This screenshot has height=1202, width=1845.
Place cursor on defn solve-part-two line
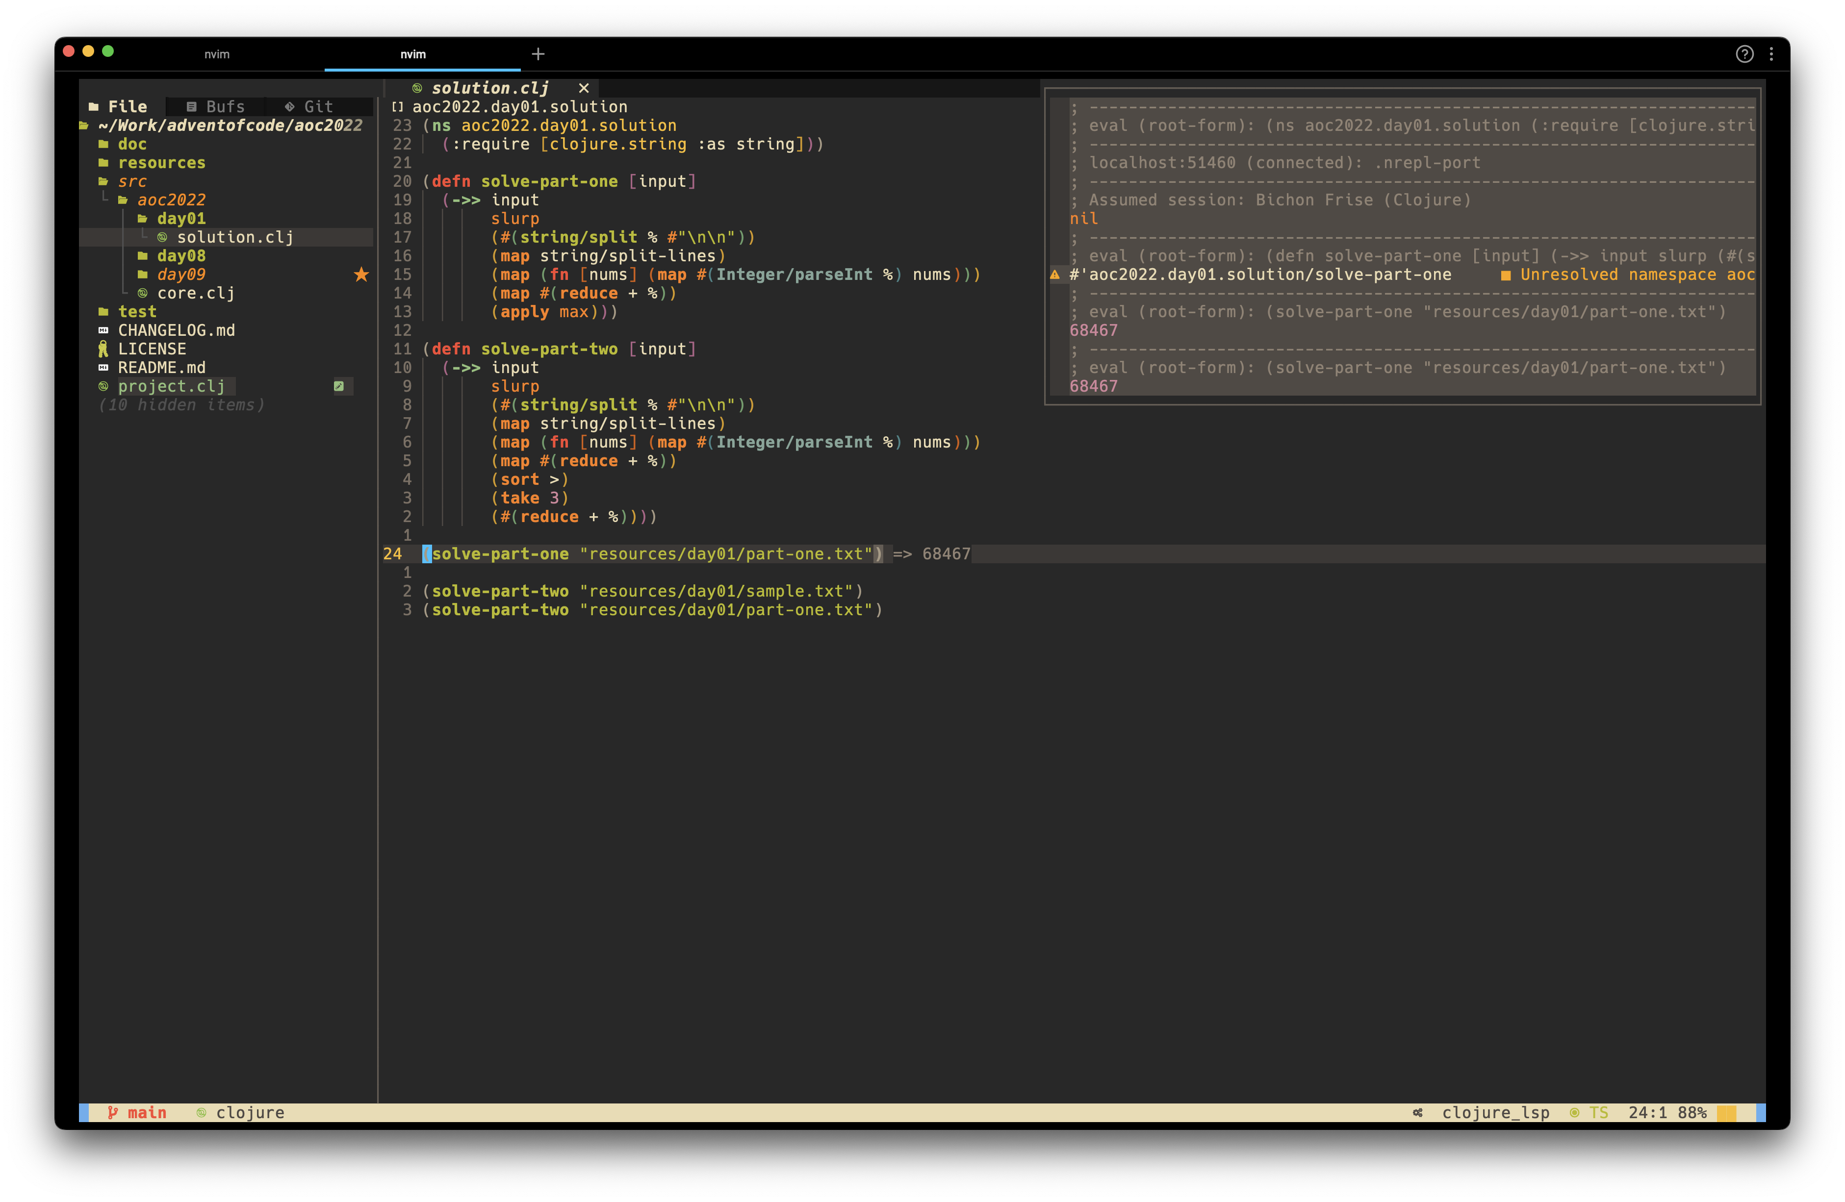pyautogui.click(x=559, y=349)
